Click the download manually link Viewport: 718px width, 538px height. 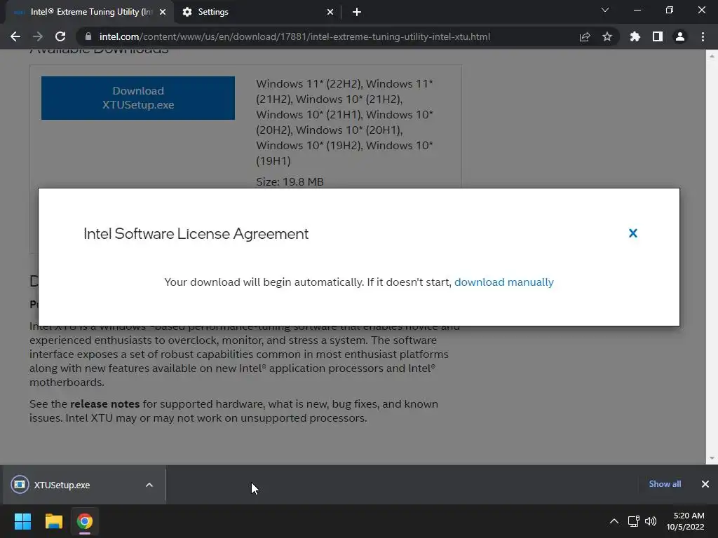503,282
